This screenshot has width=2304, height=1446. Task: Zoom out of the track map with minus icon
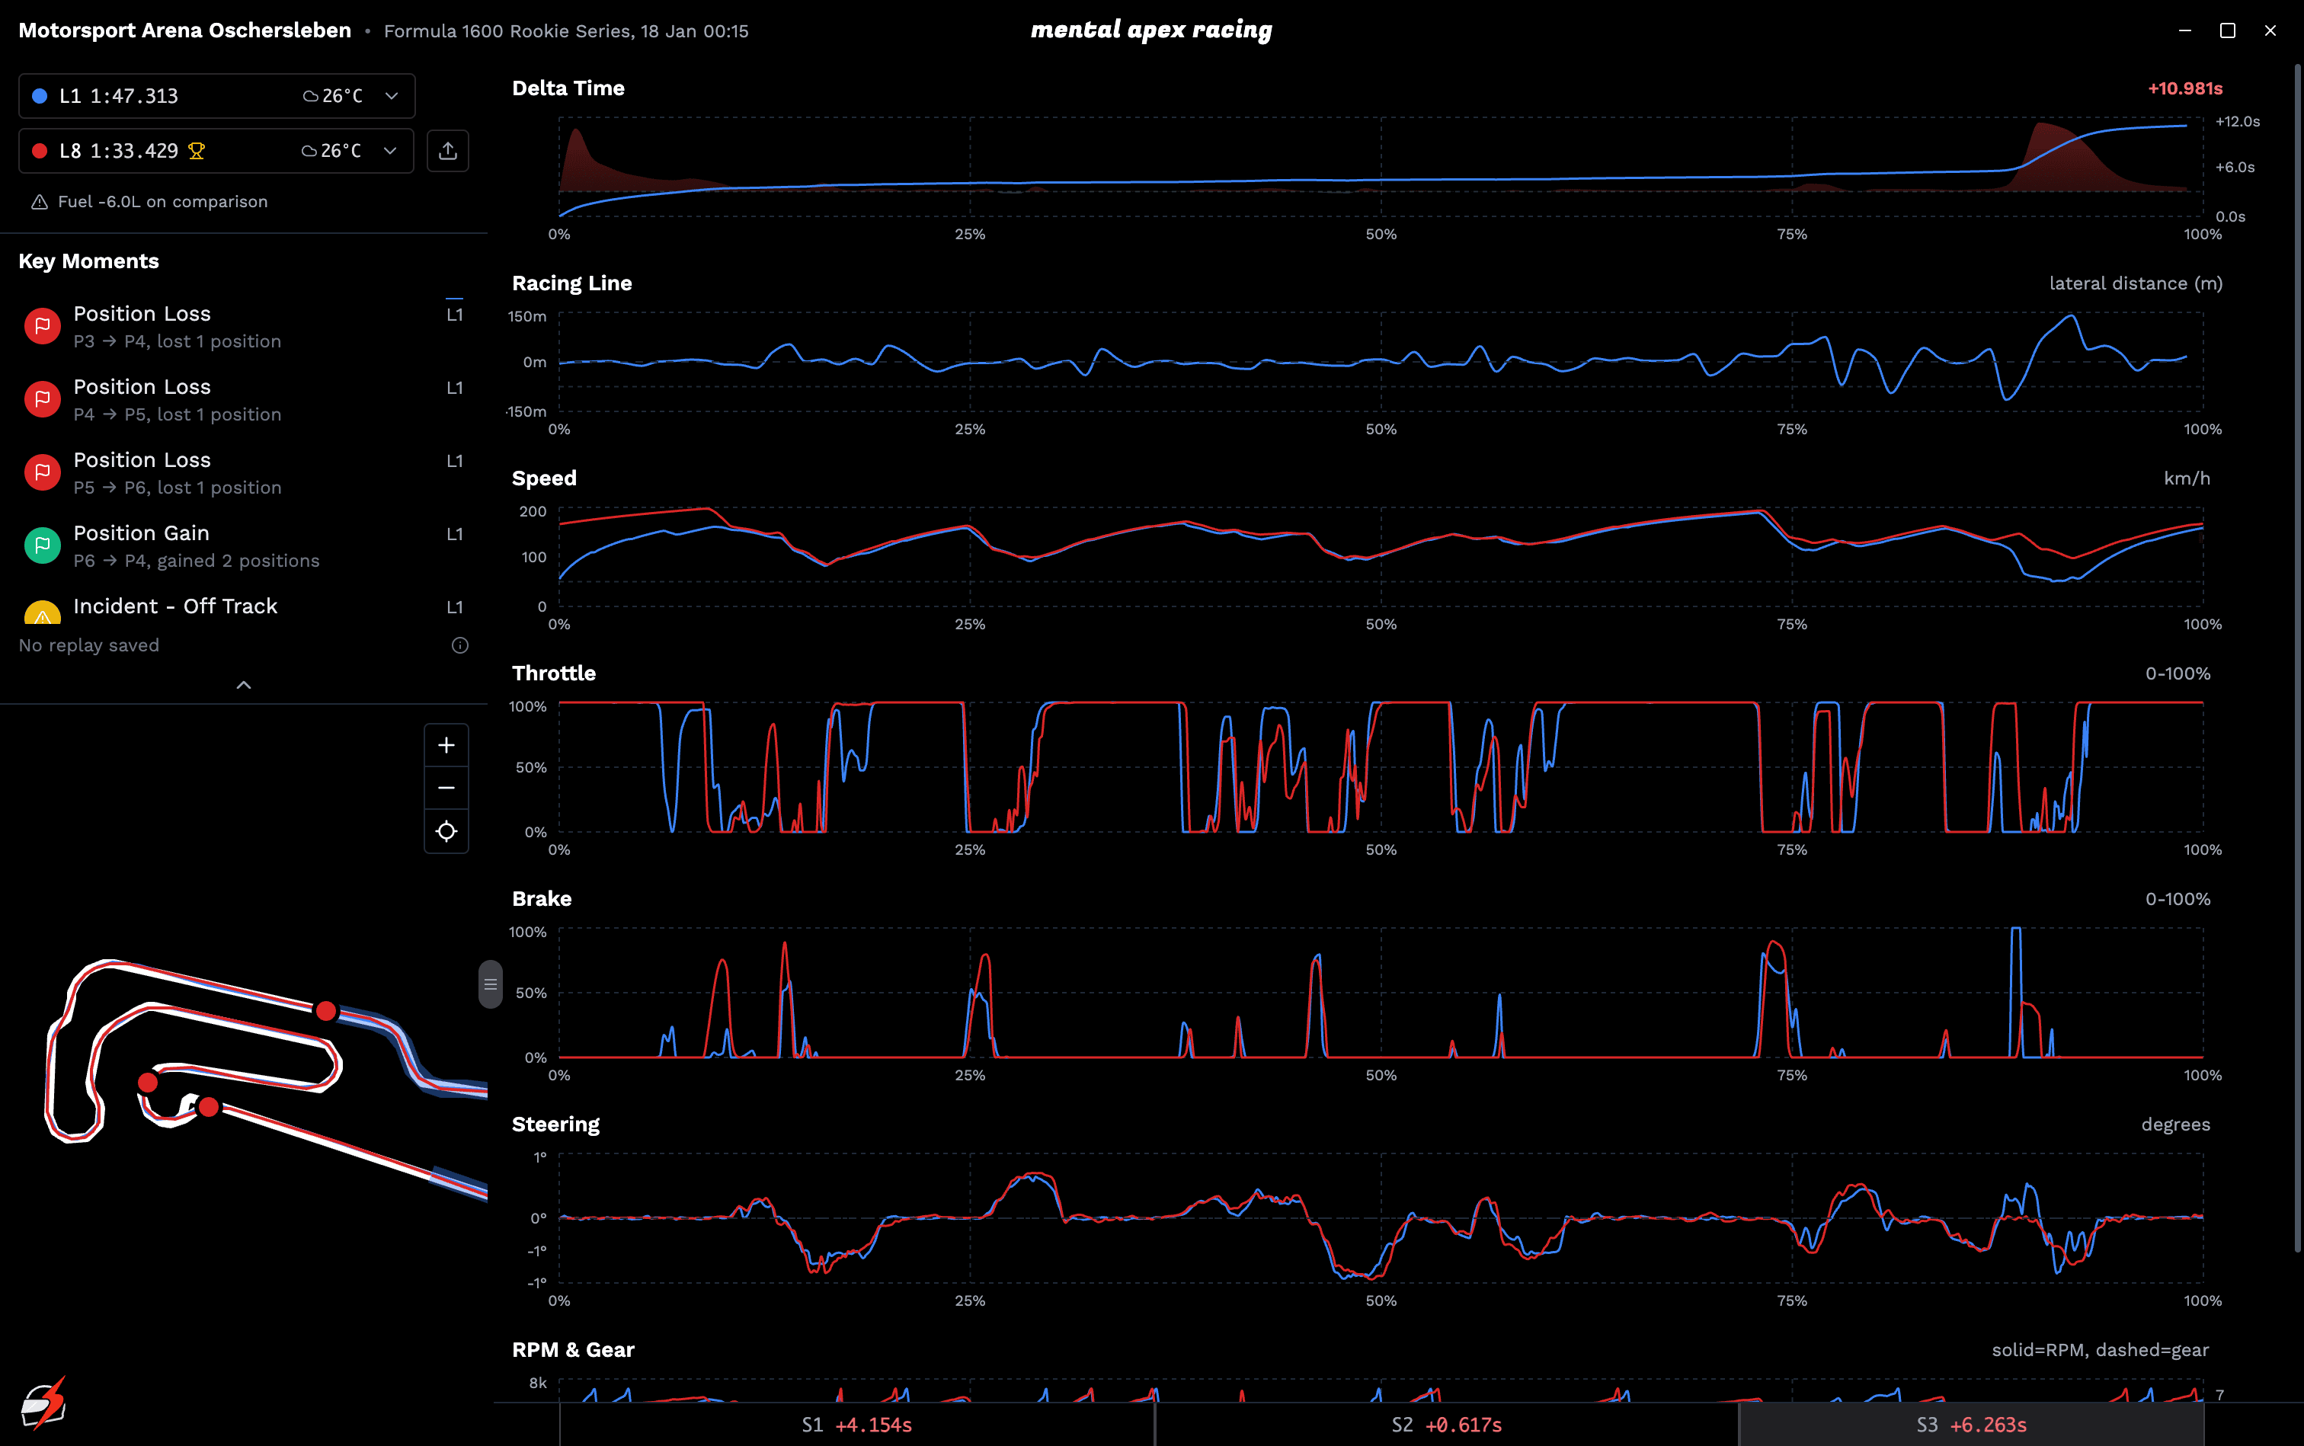[x=446, y=787]
